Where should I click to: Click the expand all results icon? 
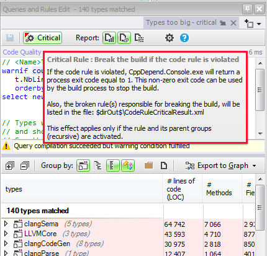click(x=10, y=166)
